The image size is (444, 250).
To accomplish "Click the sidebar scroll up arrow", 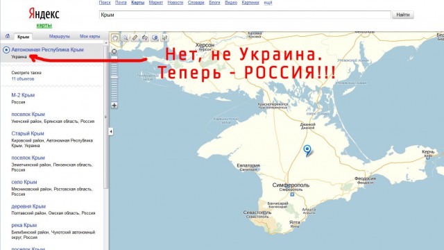I will click(106, 43).
